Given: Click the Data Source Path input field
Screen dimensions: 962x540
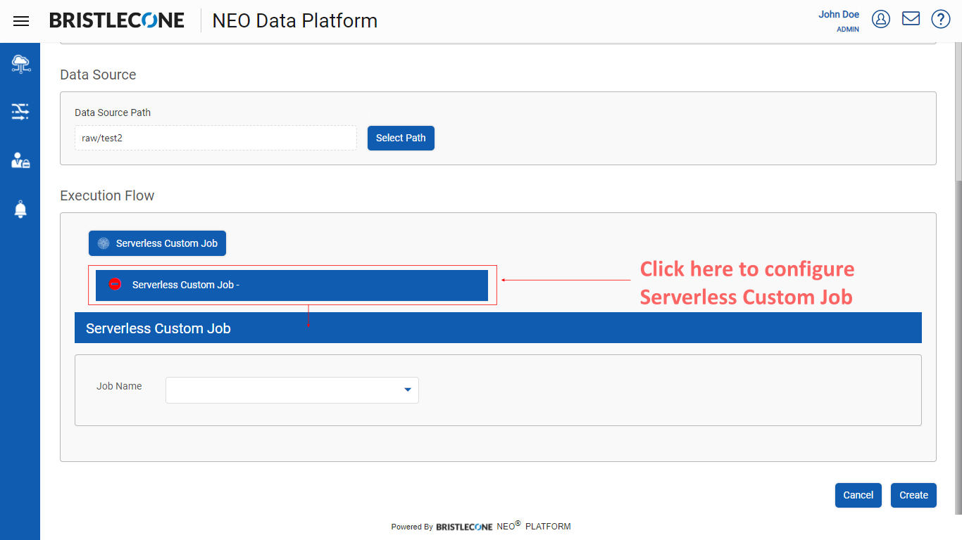Looking at the screenshot, I should point(215,138).
